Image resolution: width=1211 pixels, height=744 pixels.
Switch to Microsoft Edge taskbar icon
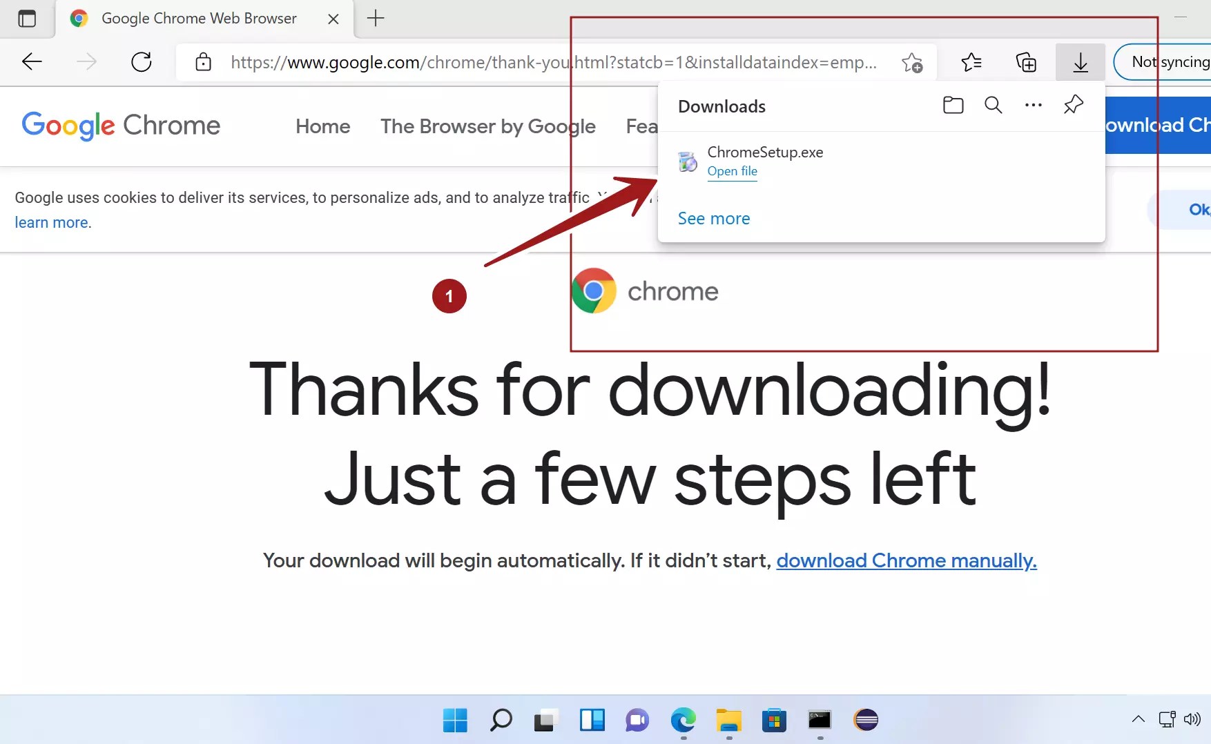(x=683, y=720)
